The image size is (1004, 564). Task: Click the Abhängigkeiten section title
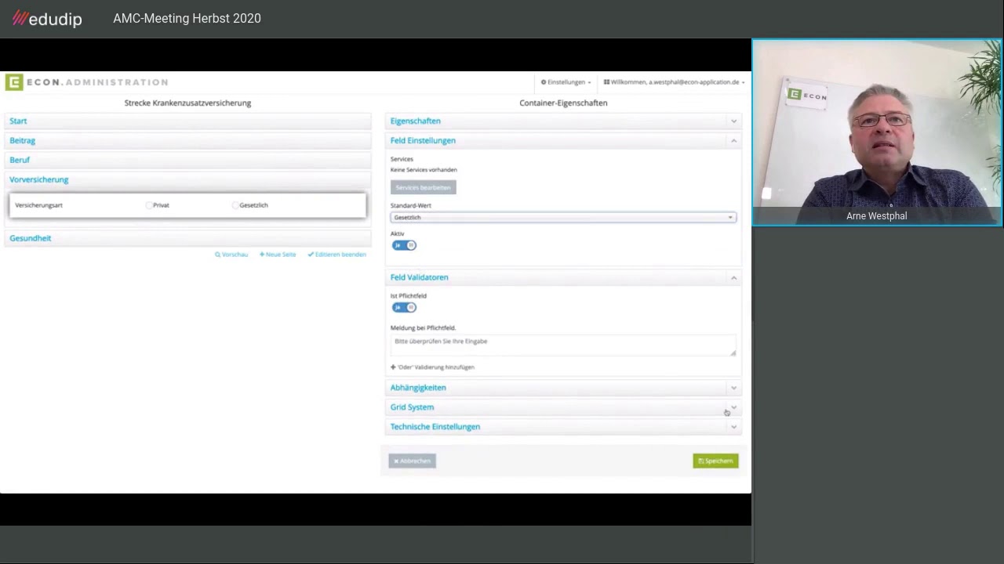click(x=418, y=388)
